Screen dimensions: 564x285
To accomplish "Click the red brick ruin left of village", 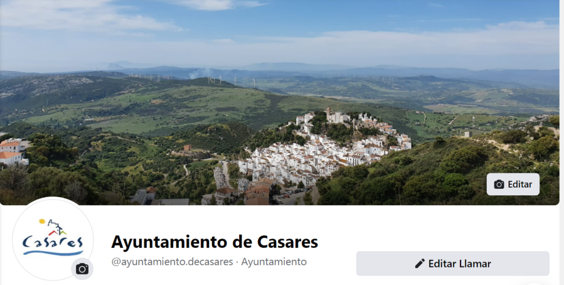I will pyautogui.click(x=187, y=148).
